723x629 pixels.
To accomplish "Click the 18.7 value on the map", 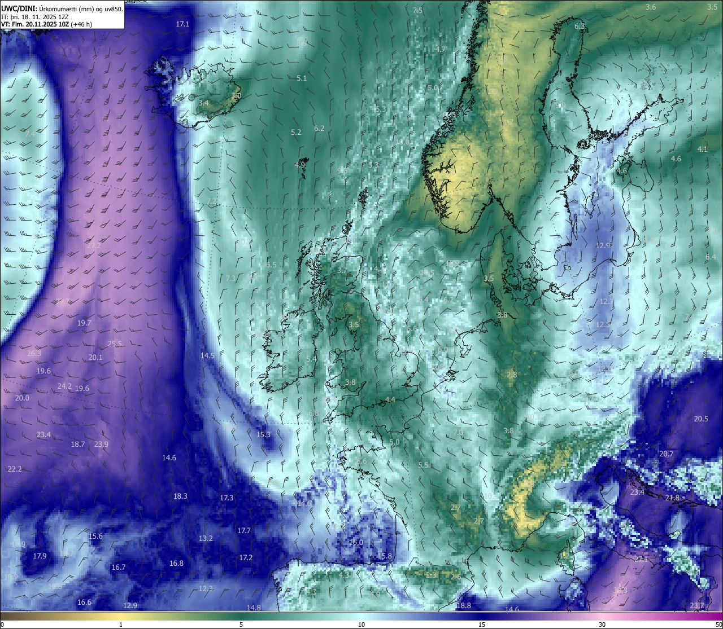I will (x=78, y=445).
